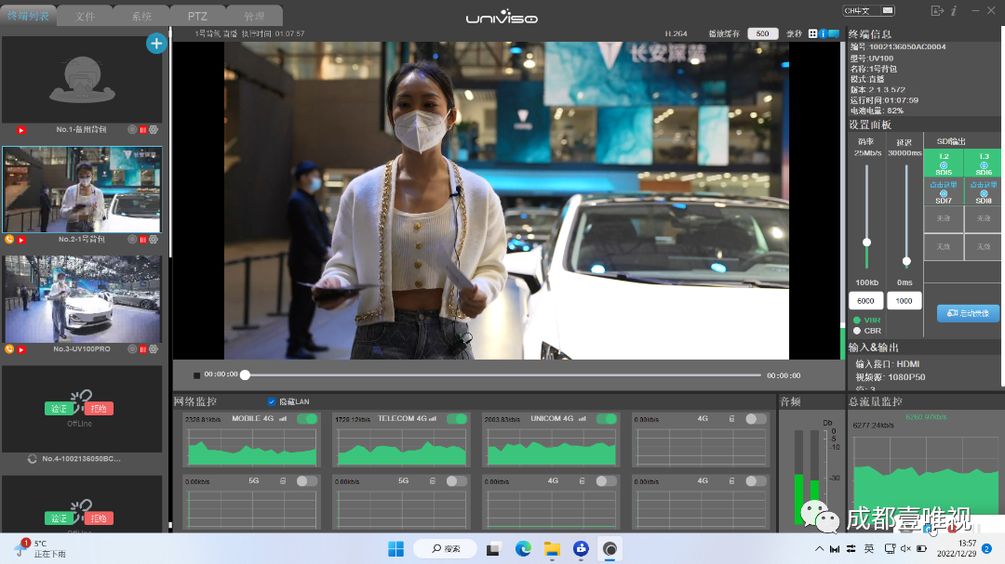This screenshot has width=1005, height=564.
Task: Delete the No.1-备用背包 terminal
Action: 143,130
